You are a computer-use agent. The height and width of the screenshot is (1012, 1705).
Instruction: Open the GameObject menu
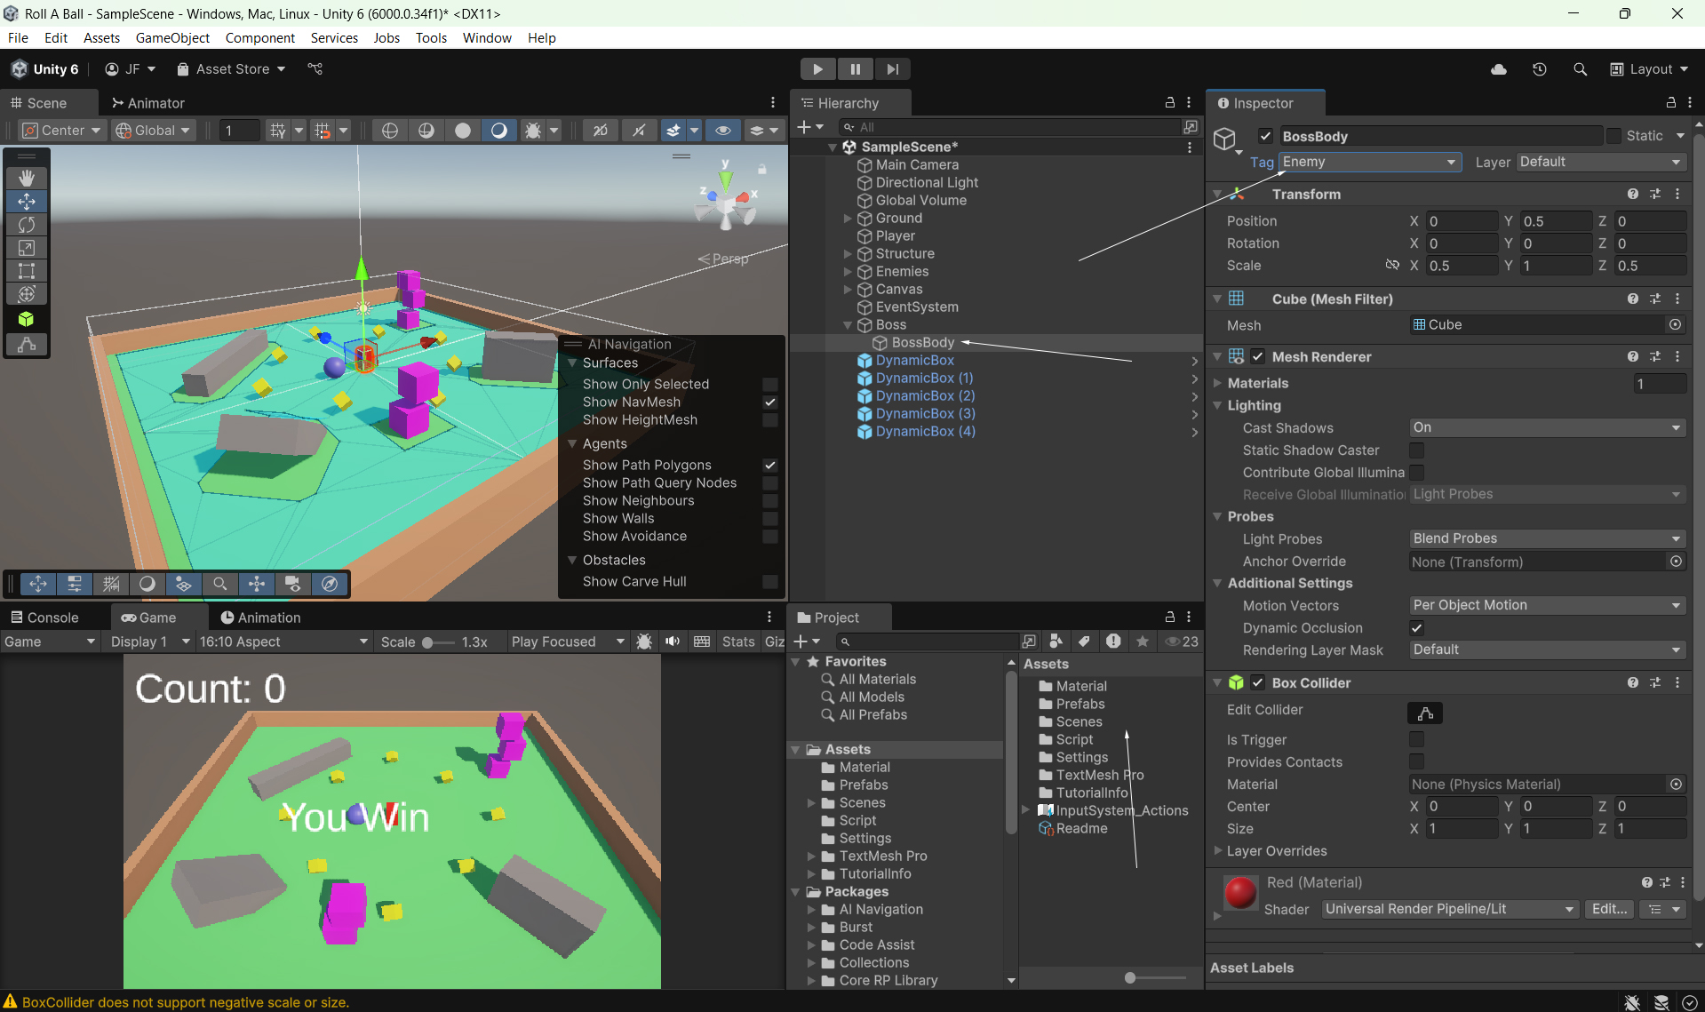[x=172, y=37]
